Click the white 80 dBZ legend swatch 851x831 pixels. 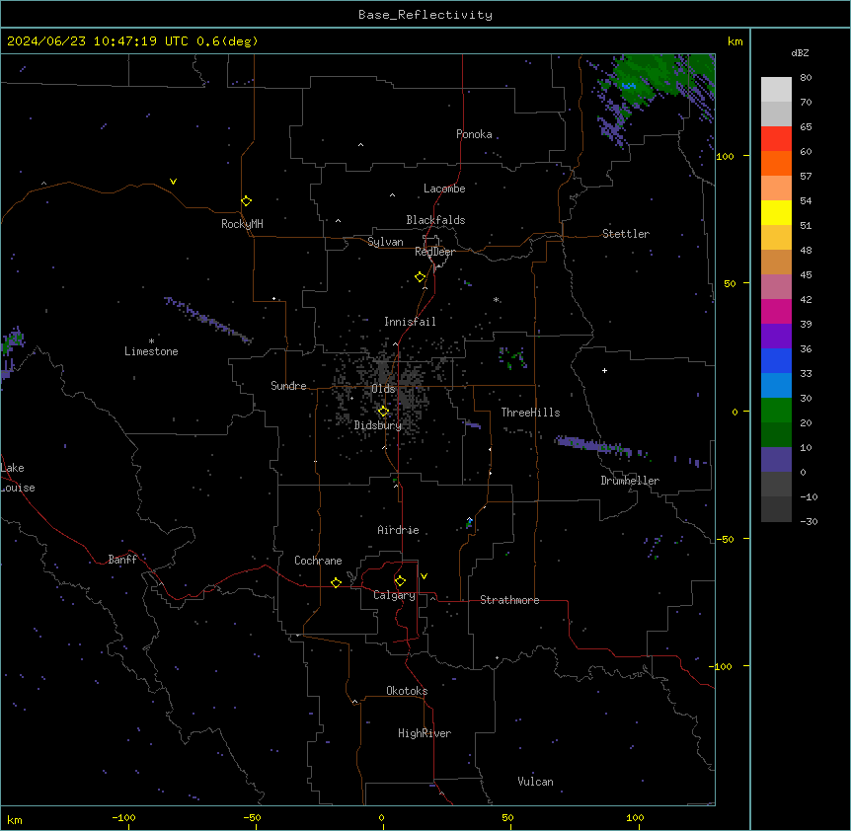pos(776,90)
